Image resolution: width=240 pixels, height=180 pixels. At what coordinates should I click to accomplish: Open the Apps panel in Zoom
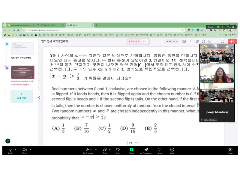tap(160, 150)
